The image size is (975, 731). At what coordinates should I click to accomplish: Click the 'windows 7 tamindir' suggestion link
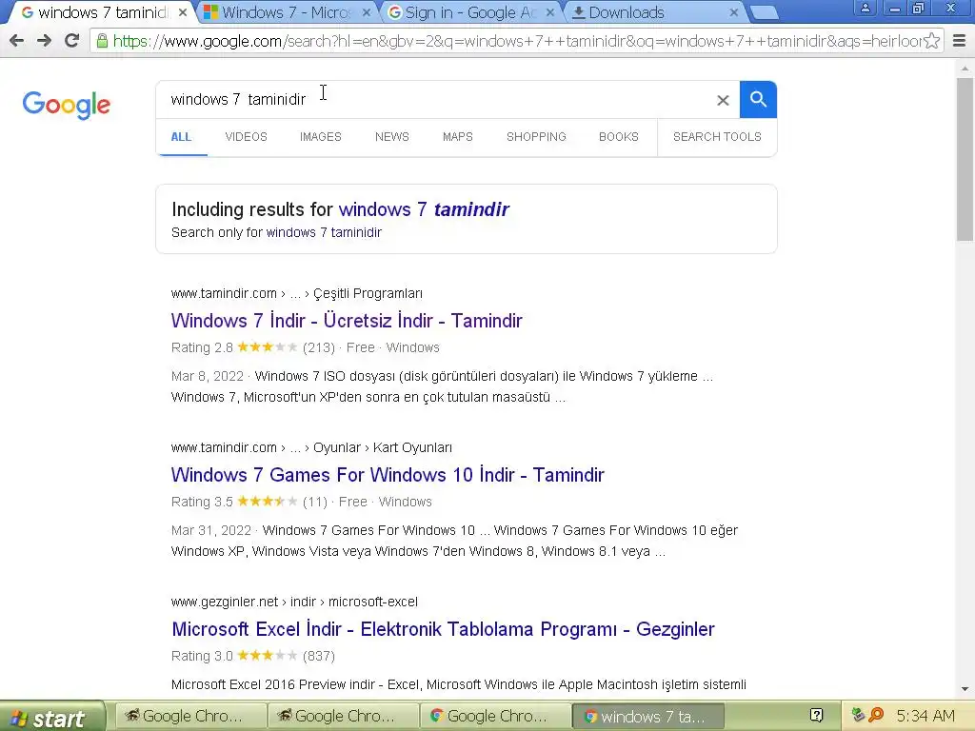tap(424, 209)
